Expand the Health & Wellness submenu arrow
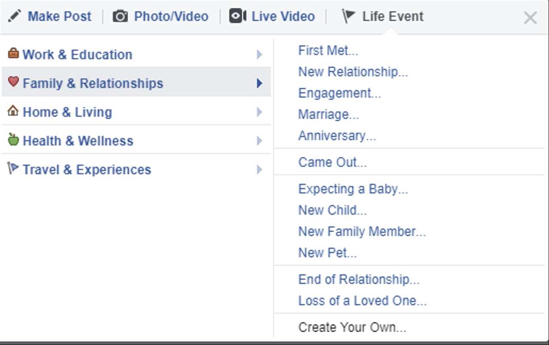The image size is (549, 345). pos(259,141)
